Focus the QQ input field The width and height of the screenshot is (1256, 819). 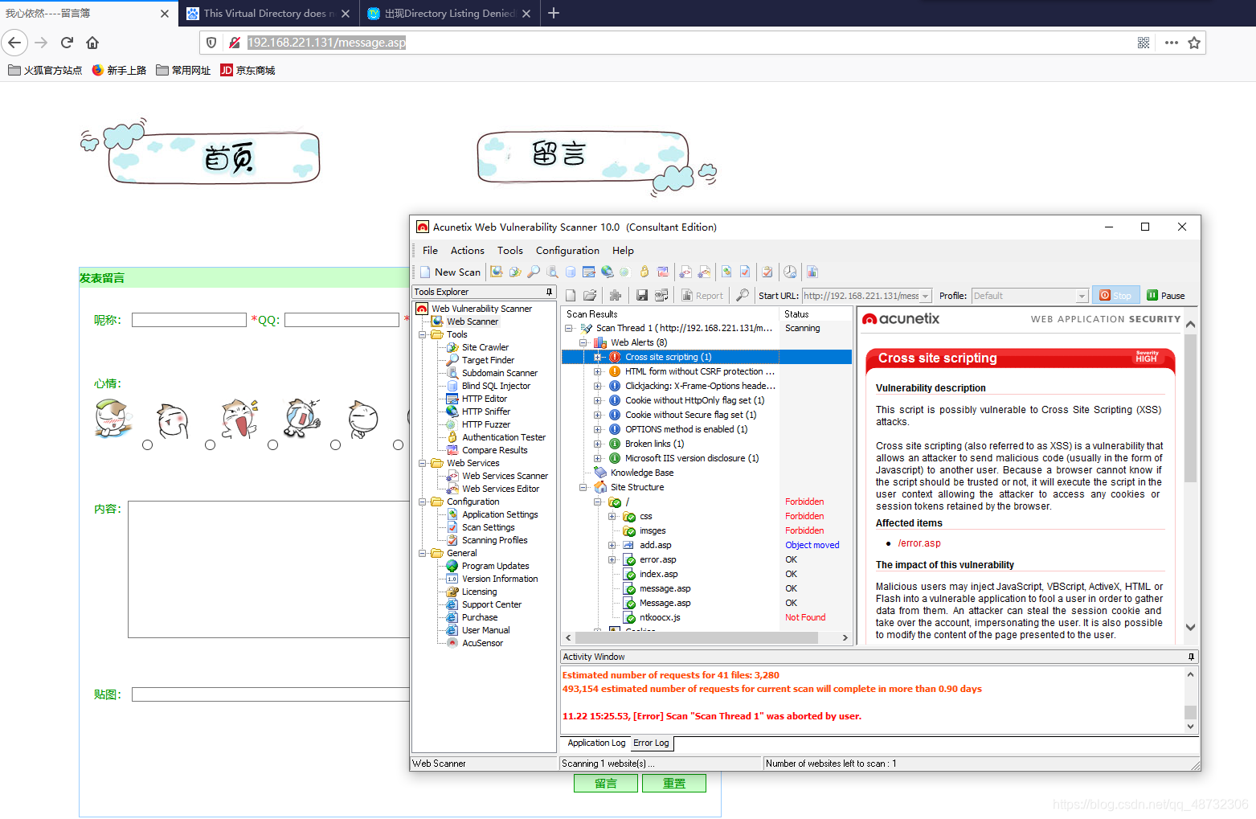[x=342, y=320]
